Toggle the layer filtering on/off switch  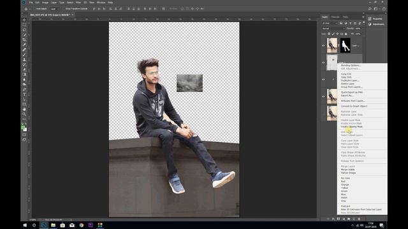tap(364, 23)
